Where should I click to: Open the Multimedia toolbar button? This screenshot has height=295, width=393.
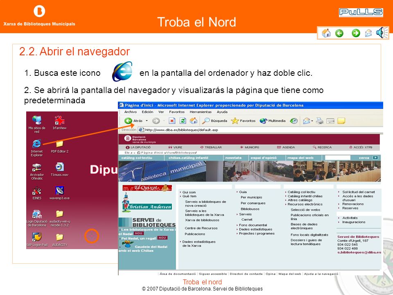pyautogui.click(x=273, y=121)
